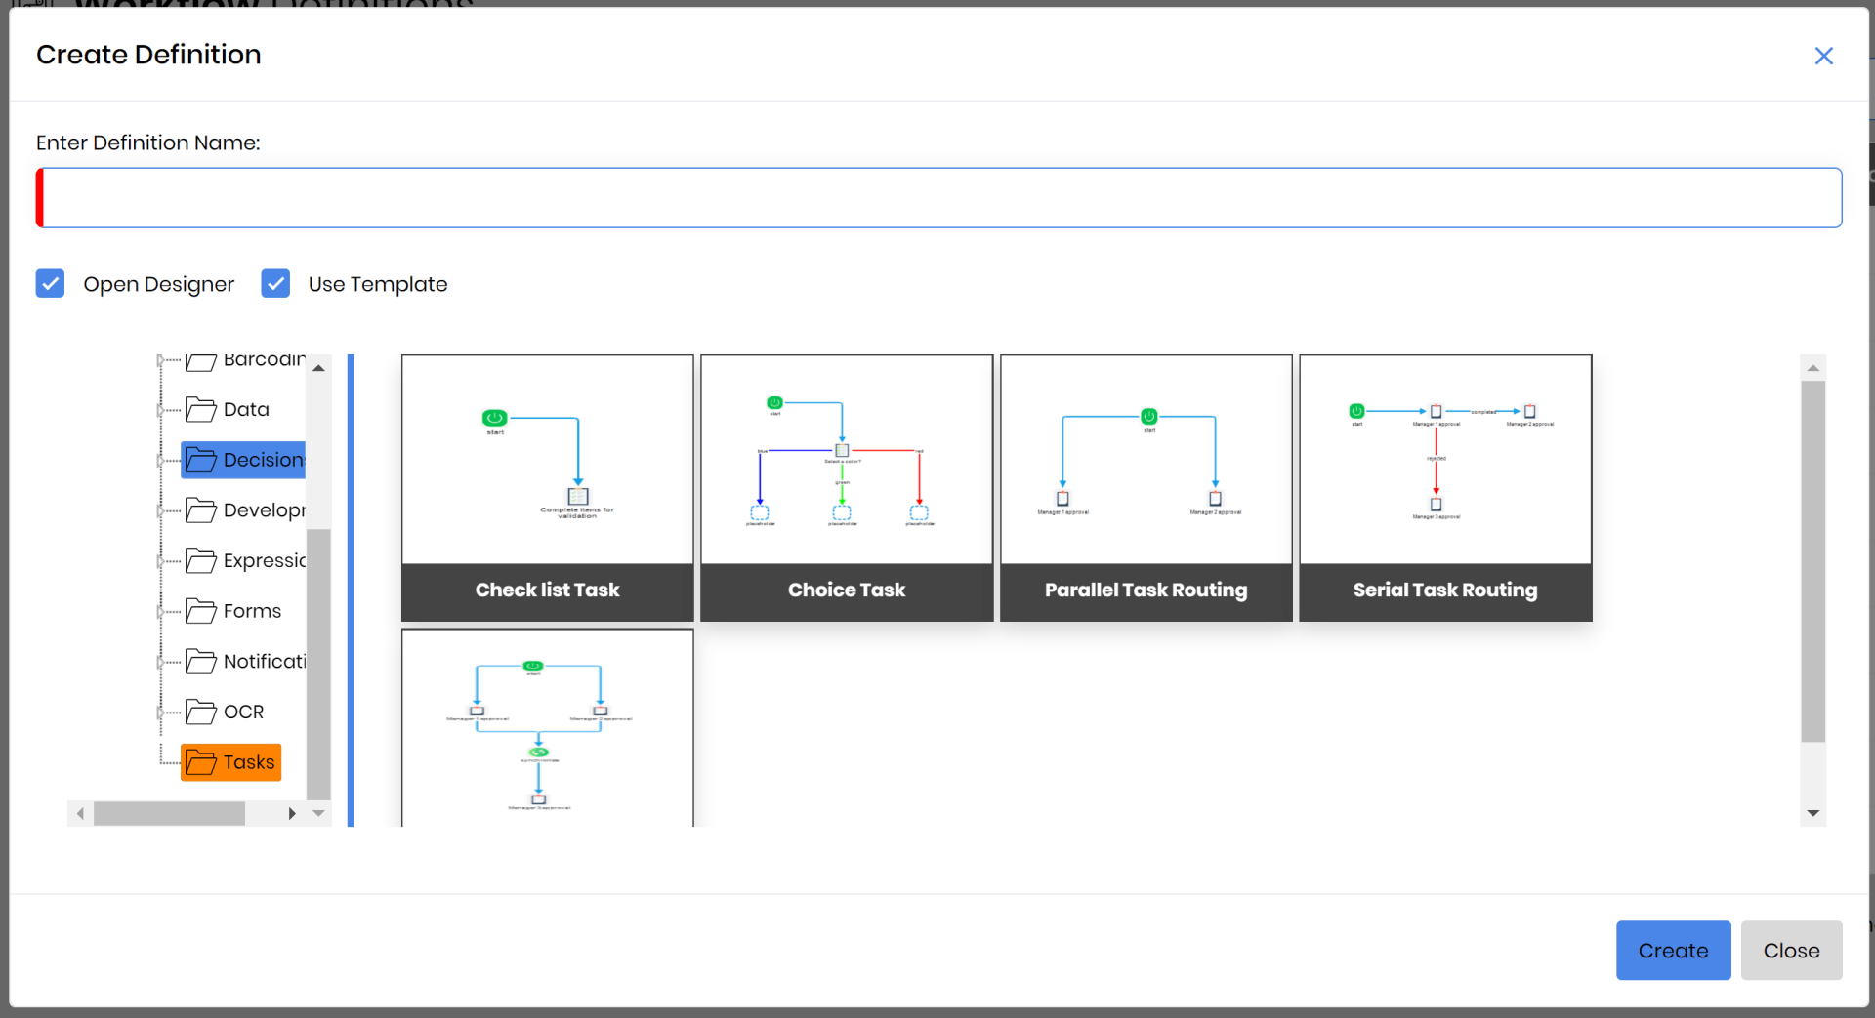This screenshot has width=1875, height=1018.
Task: Click the OCR folder icon
Action: point(200,713)
